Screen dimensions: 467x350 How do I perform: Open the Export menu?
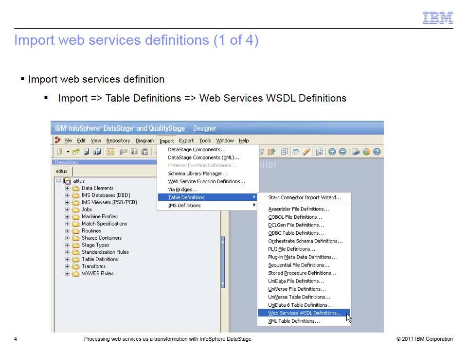pyautogui.click(x=186, y=140)
